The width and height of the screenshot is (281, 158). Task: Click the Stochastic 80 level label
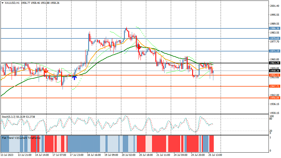pyautogui.click(x=271, y=119)
